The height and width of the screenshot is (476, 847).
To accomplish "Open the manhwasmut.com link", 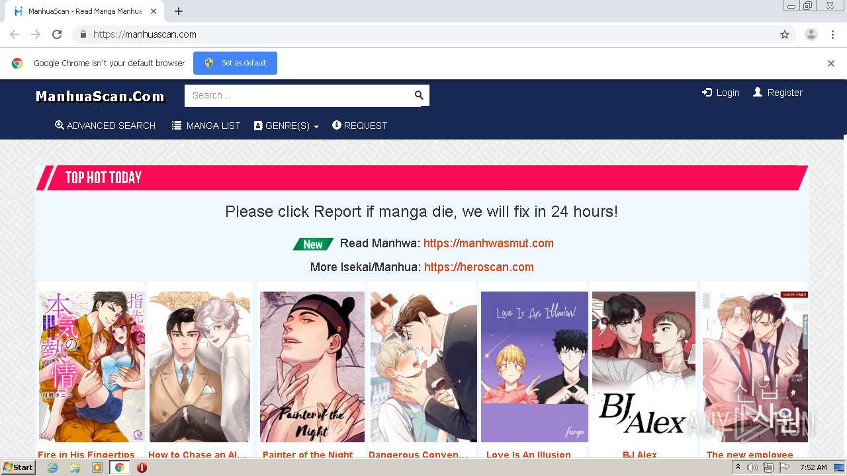I will [488, 243].
